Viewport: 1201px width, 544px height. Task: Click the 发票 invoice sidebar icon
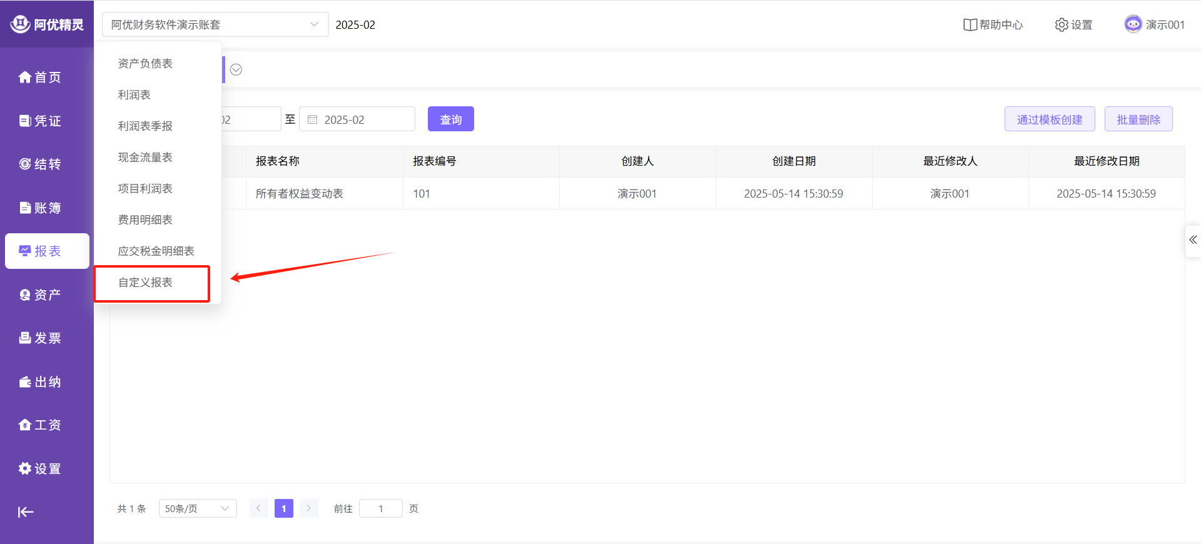25,338
